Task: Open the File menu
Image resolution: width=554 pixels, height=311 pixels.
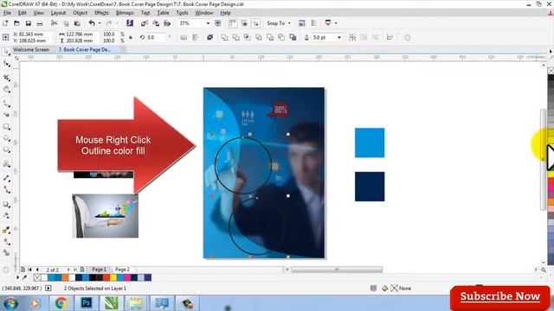Action: (7, 13)
